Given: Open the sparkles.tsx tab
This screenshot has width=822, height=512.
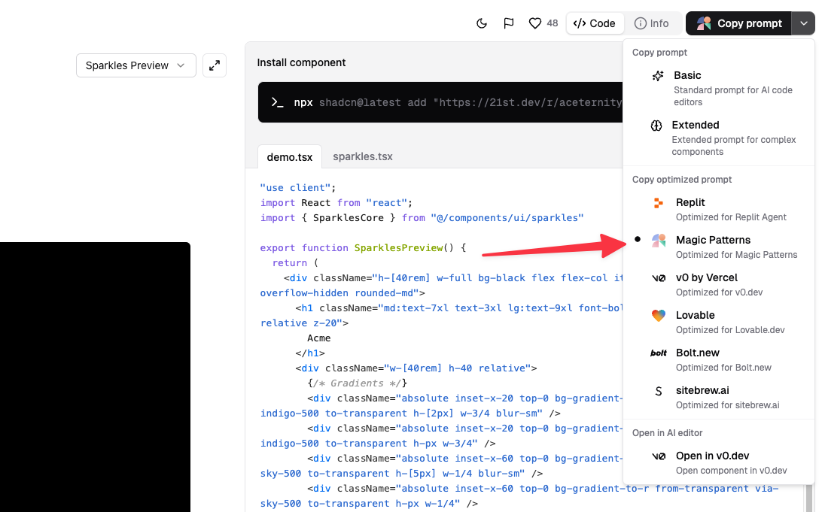Looking at the screenshot, I should (x=363, y=156).
